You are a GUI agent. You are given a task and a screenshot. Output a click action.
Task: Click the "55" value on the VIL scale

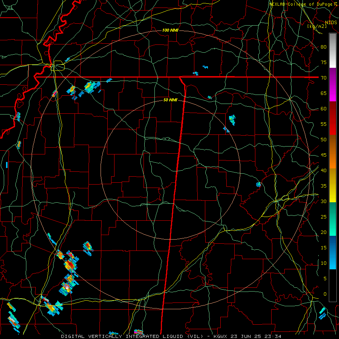point(324,124)
